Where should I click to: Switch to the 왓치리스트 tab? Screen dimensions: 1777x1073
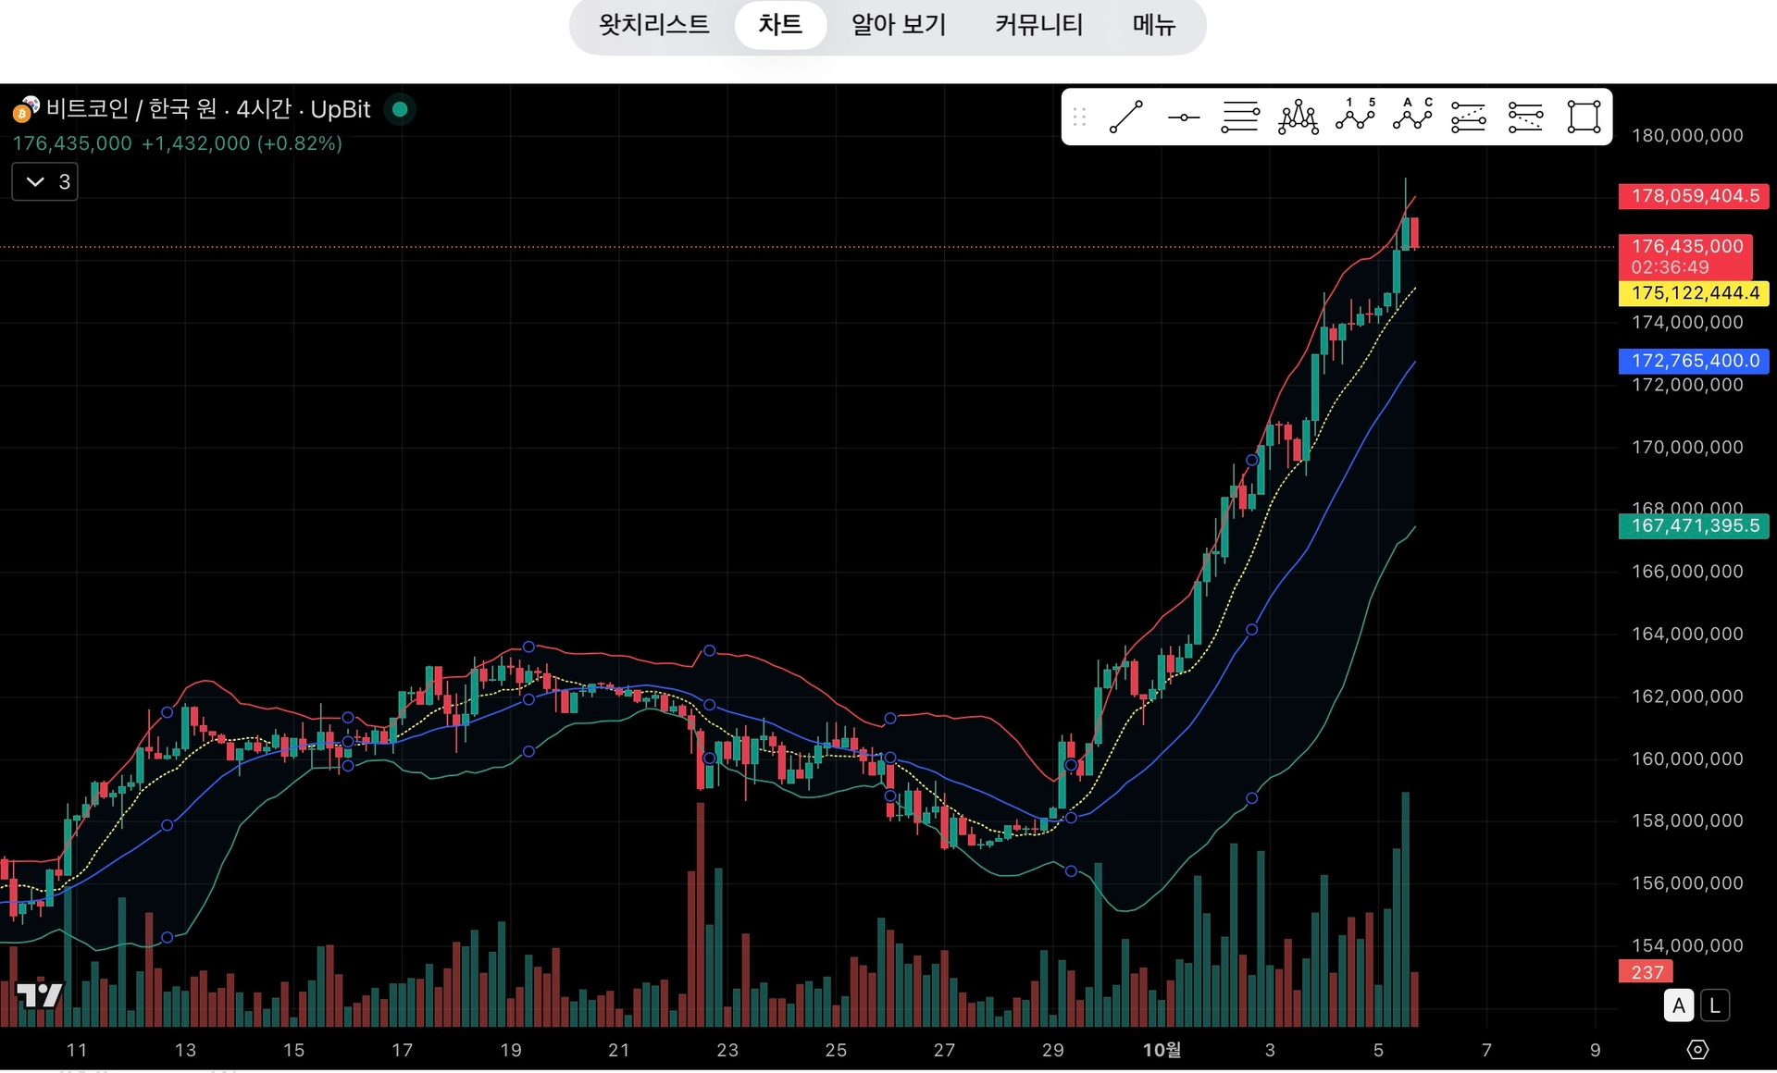[x=653, y=25]
